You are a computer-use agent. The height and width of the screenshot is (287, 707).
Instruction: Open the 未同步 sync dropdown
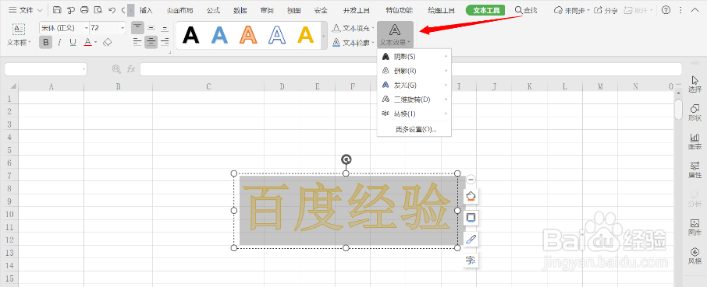[x=572, y=10]
